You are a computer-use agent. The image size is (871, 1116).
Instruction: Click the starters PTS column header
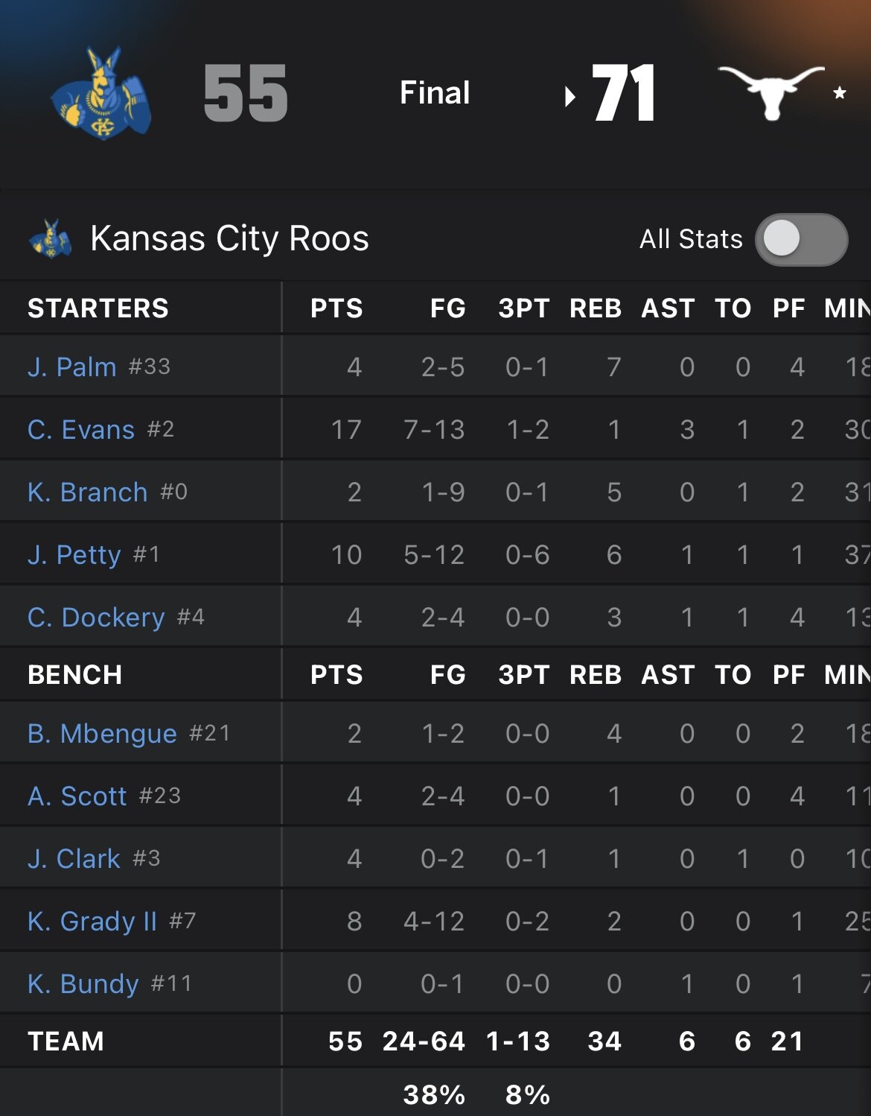coord(336,308)
